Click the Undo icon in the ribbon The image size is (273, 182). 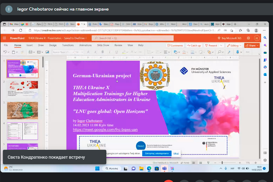[5, 52]
